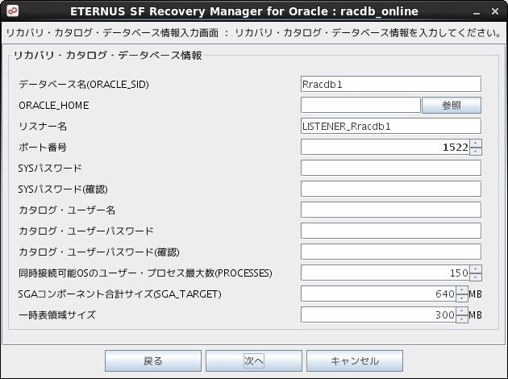
Task: Click into the SGA_TARGET value 640
Action: coord(378,294)
